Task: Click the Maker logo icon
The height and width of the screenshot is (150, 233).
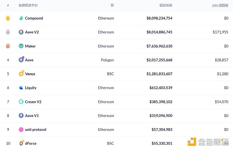Action: tap(21, 46)
